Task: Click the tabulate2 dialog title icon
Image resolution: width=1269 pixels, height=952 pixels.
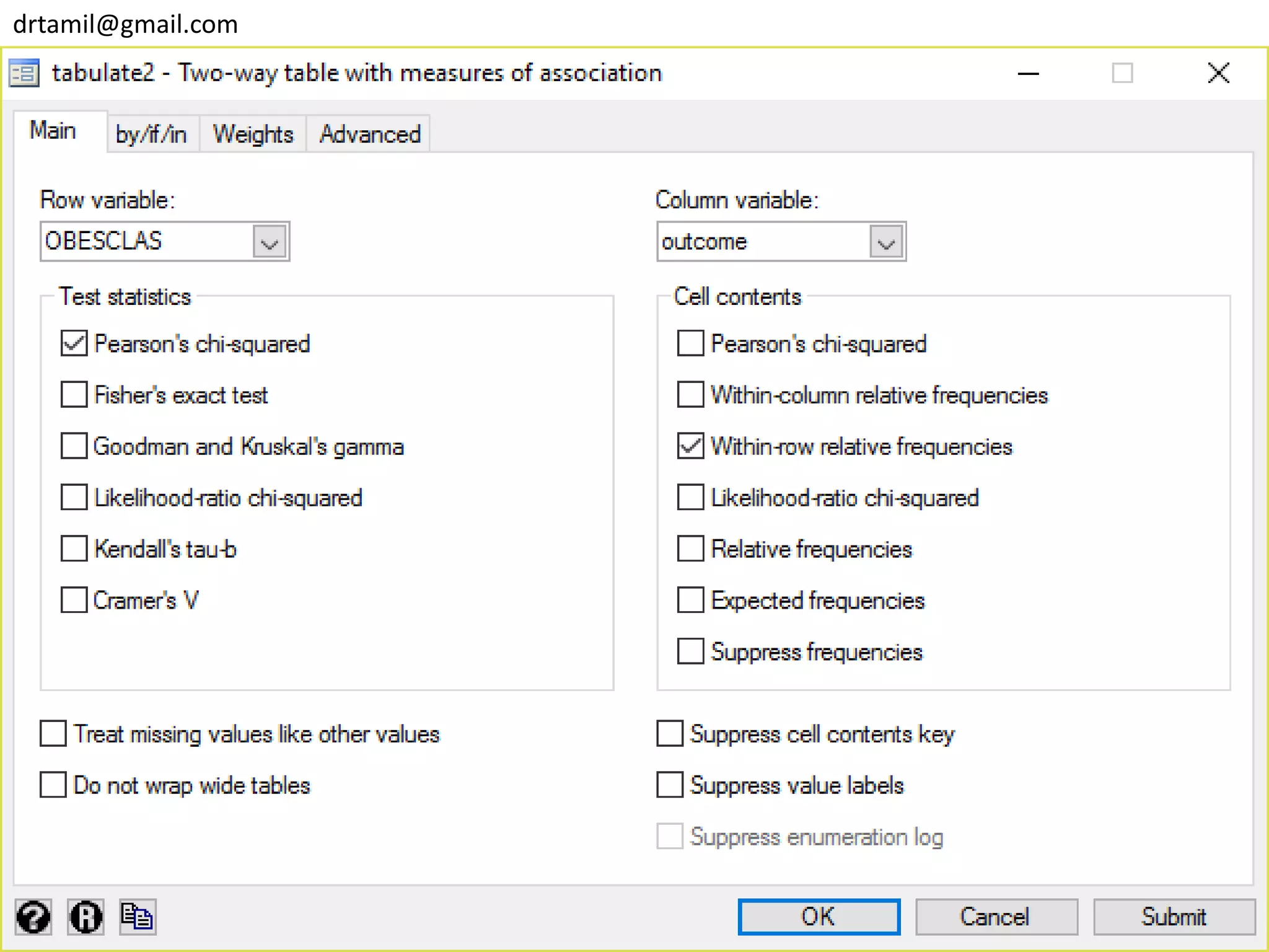Action: click(x=24, y=73)
